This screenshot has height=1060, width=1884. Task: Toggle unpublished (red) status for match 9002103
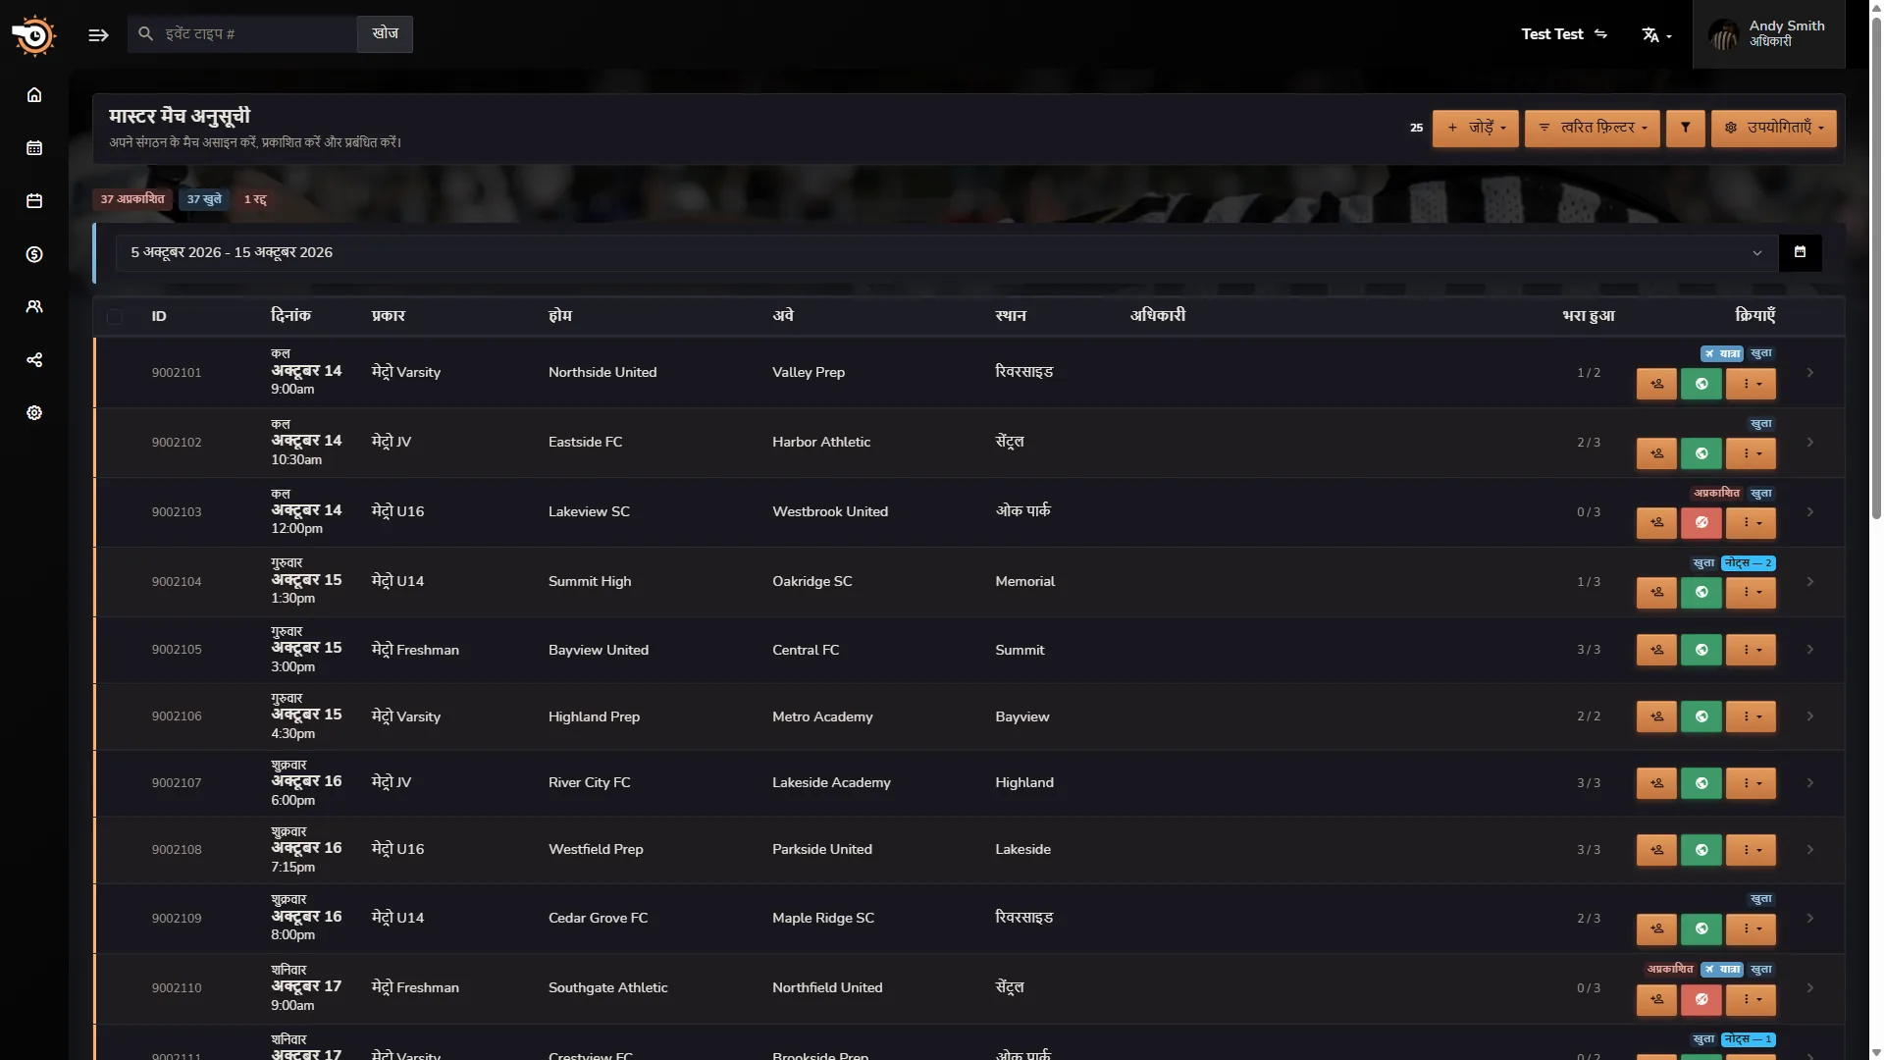[x=1701, y=523]
